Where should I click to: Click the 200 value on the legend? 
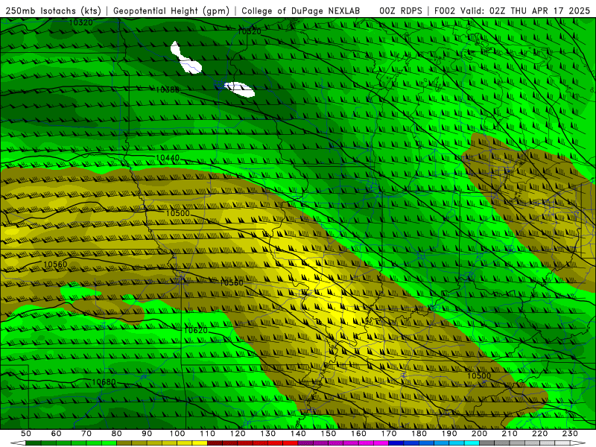click(x=479, y=434)
